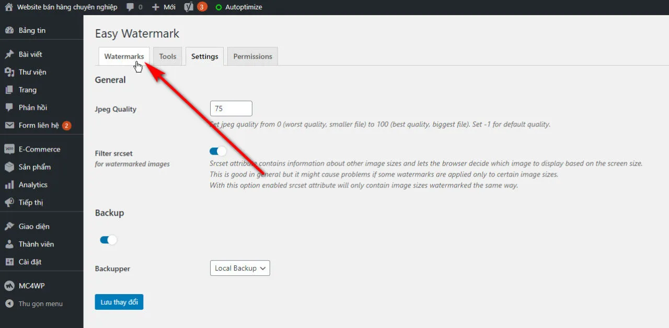
Task: Open the Permissions tab
Action: [x=253, y=56]
